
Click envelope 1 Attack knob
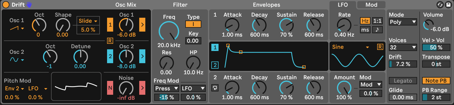tap(232, 25)
